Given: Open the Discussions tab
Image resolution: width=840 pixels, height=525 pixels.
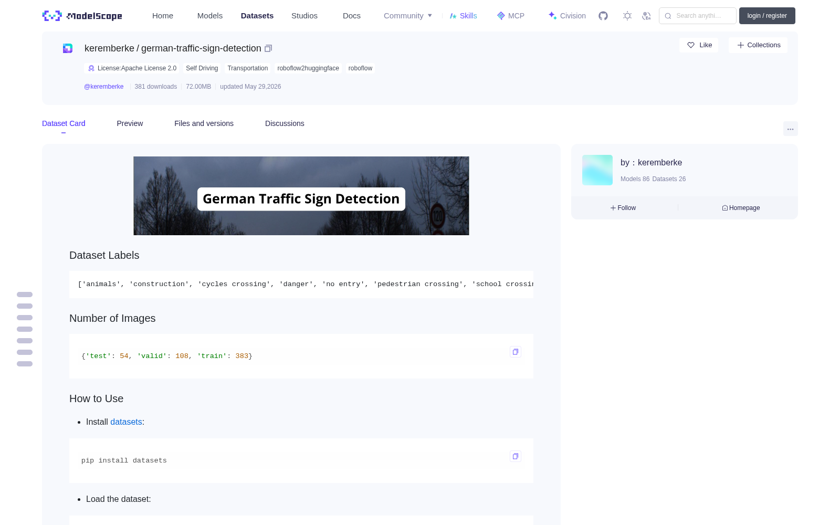Looking at the screenshot, I should [x=285, y=123].
